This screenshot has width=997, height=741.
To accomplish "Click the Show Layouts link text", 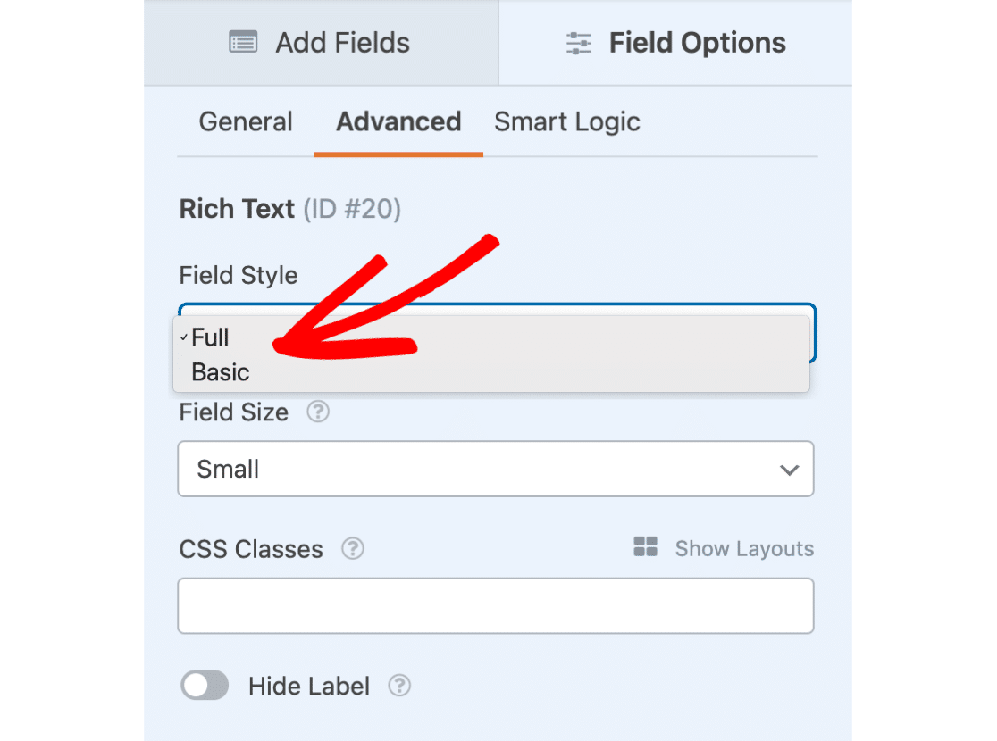I will click(744, 548).
